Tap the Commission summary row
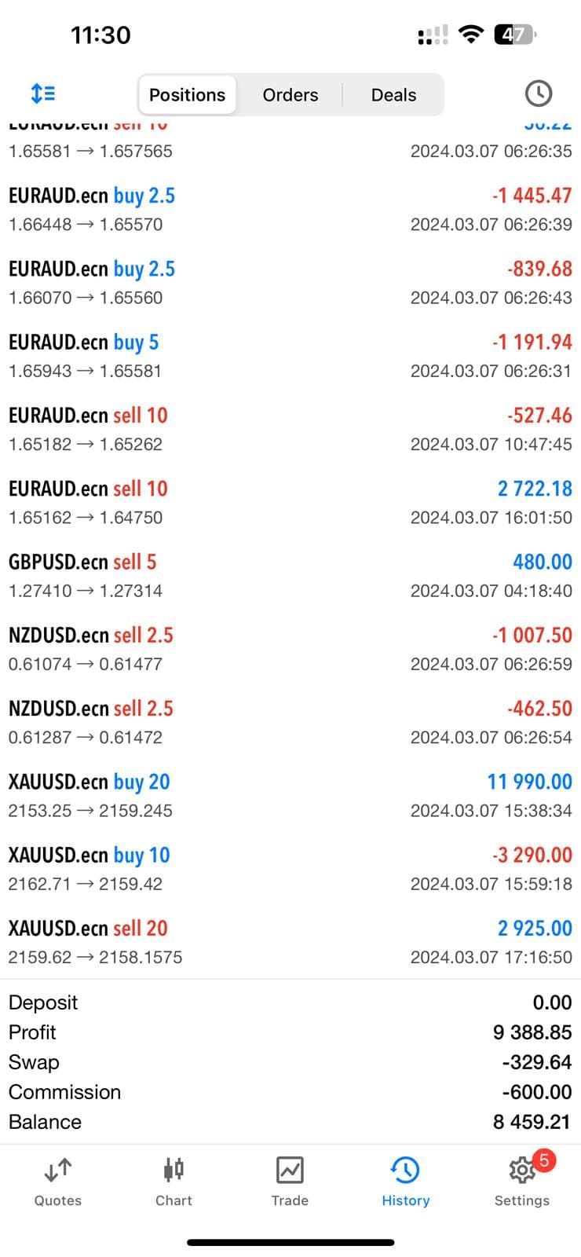581x1257 pixels. click(x=290, y=1092)
